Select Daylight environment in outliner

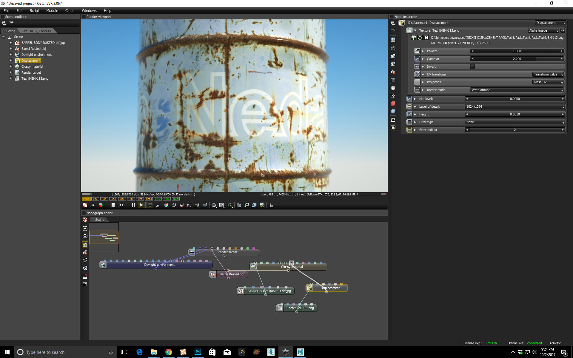pyautogui.click(x=36, y=55)
